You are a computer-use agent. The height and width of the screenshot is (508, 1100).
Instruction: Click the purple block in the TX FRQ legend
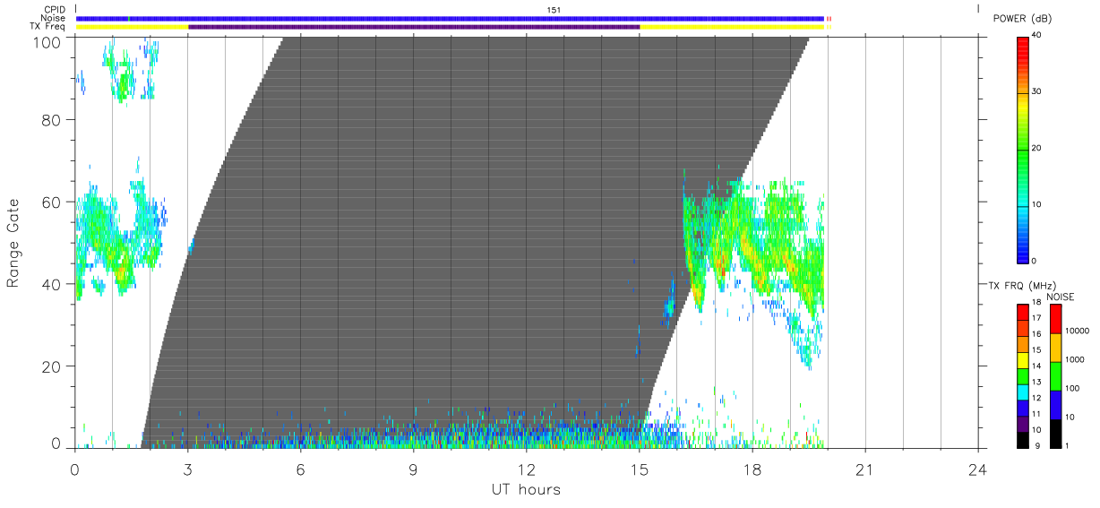1022,424
